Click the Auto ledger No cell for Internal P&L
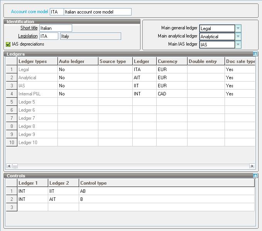 (78, 93)
